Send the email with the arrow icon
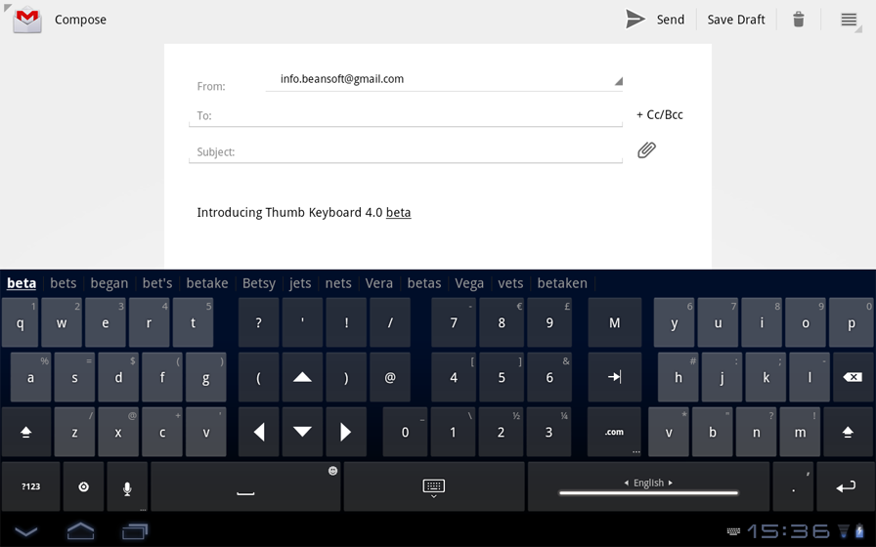876x547 pixels. click(635, 20)
